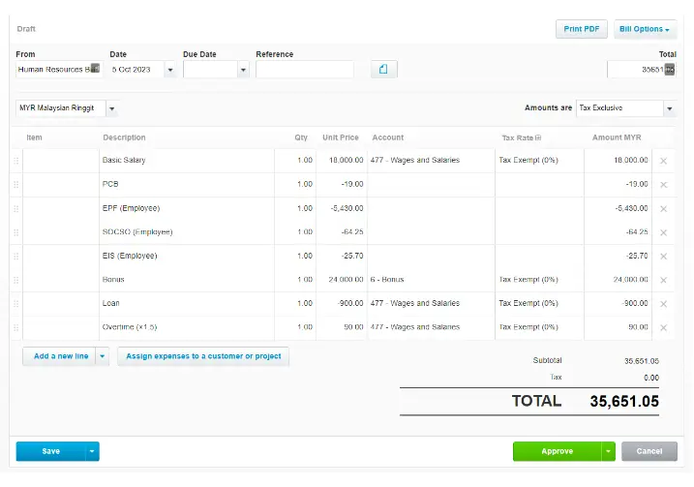Expand the Approve button dropdown arrow
This screenshot has height=487, width=694.
[608, 451]
